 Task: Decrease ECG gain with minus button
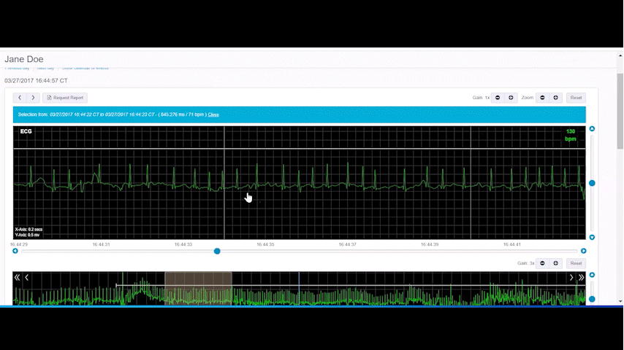coord(498,98)
